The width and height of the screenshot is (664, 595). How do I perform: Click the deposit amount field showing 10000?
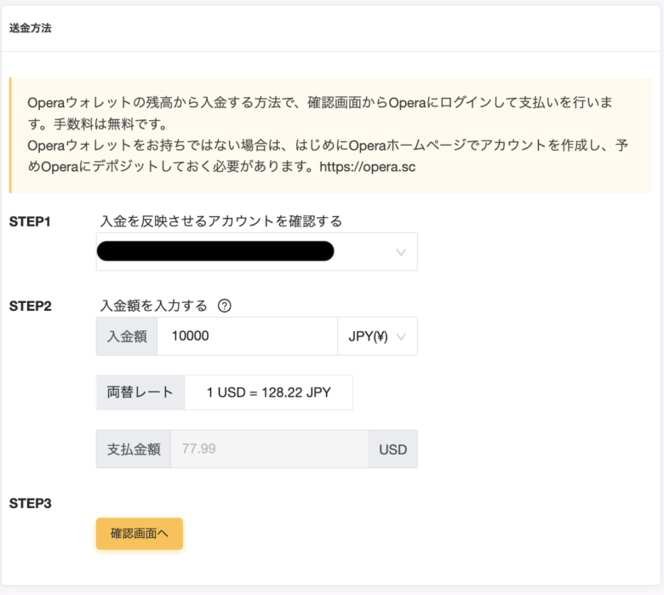247,336
